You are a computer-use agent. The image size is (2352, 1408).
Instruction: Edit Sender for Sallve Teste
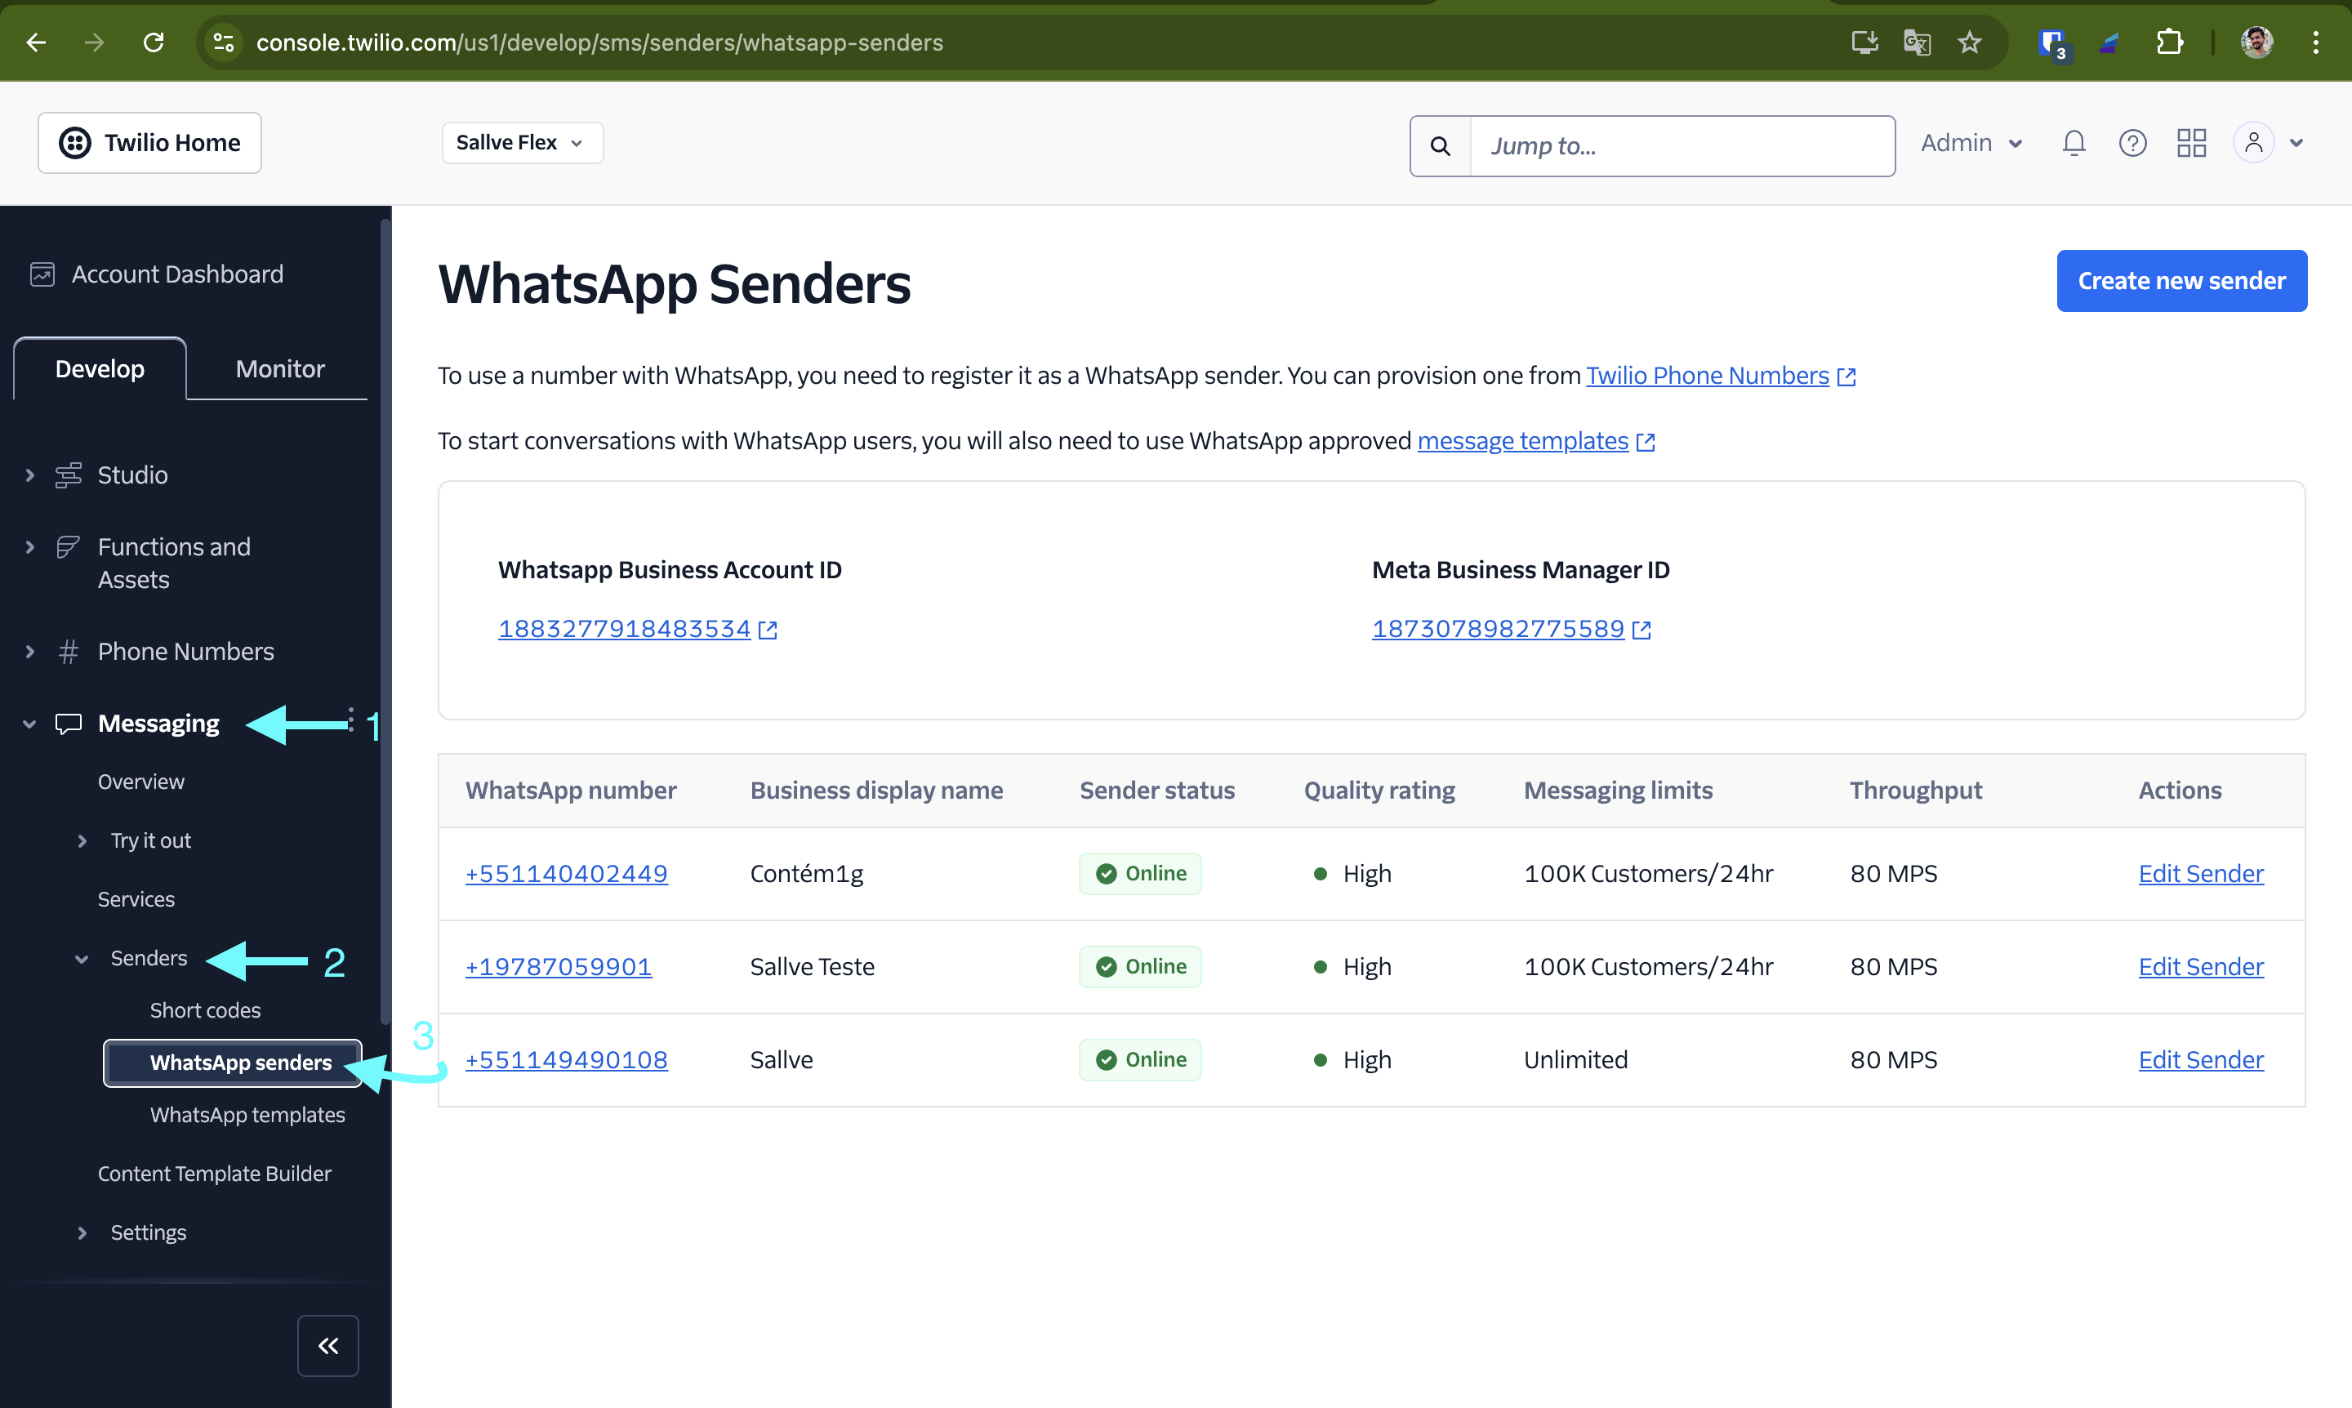click(x=2201, y=967)
